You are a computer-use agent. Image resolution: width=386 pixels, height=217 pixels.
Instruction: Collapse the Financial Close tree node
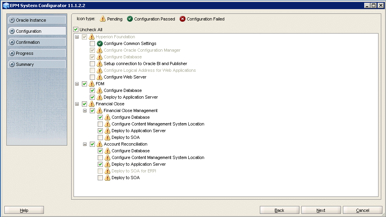[x=77, y=104]
